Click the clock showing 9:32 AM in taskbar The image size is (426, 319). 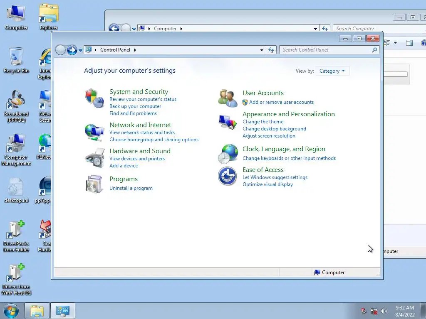click(405, 311)
